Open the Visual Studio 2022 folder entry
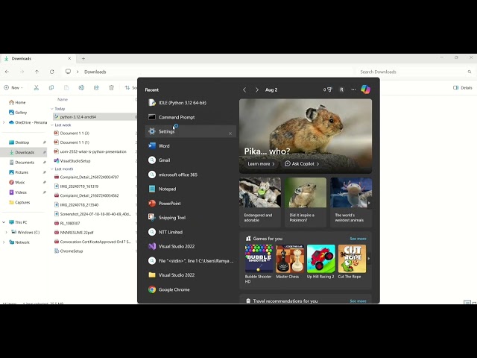Viewport: 477px width, 358px height. tap(191, 275)
